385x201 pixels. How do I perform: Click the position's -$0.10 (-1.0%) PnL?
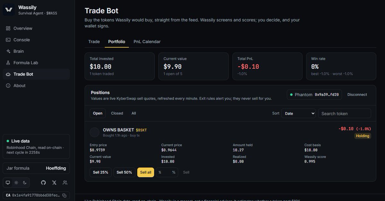pos(355,129)
